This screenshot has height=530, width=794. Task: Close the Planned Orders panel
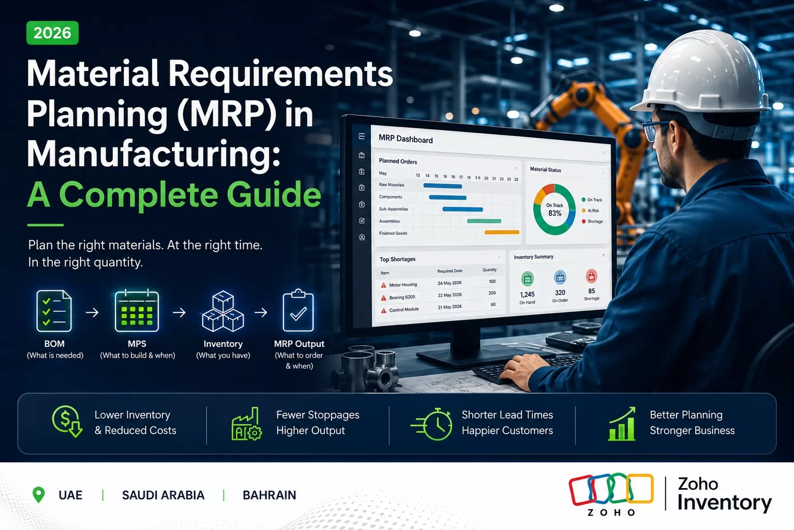tap(516, 168)
